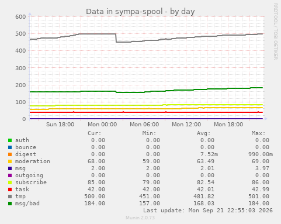Image resolution: width=281 pixels, height=224 pixels.
Task: Click digest max value 990.00m
Action: click(x=261, y=154)
